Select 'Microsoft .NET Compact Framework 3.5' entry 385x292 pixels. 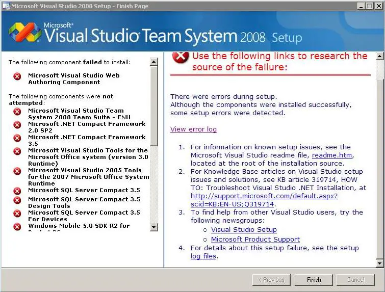87,140
